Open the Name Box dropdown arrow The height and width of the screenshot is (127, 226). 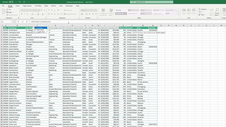click(11, 22)
